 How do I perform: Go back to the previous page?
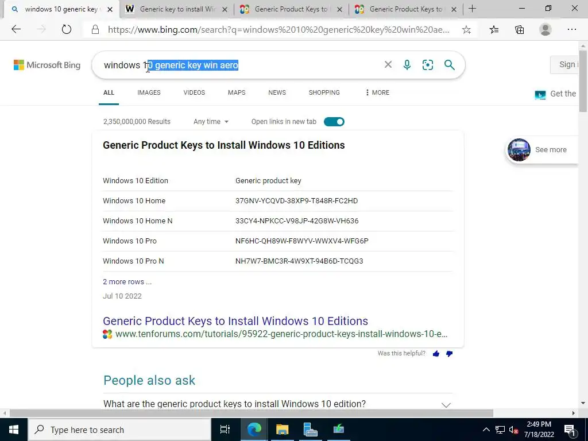coord(16,29)
